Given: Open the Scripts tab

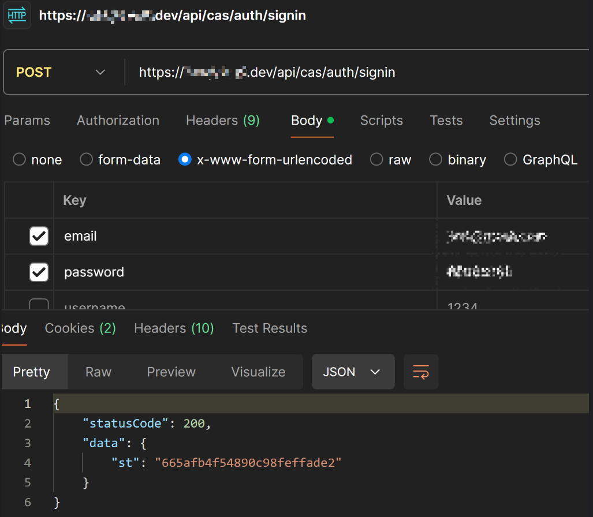Looking at the screenshot, I should [381, 121].
